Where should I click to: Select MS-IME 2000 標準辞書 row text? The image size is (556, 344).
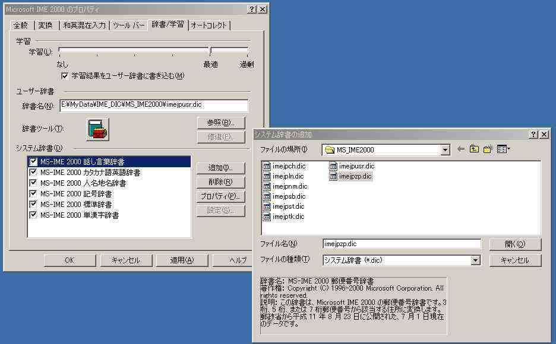click(76, 205)
